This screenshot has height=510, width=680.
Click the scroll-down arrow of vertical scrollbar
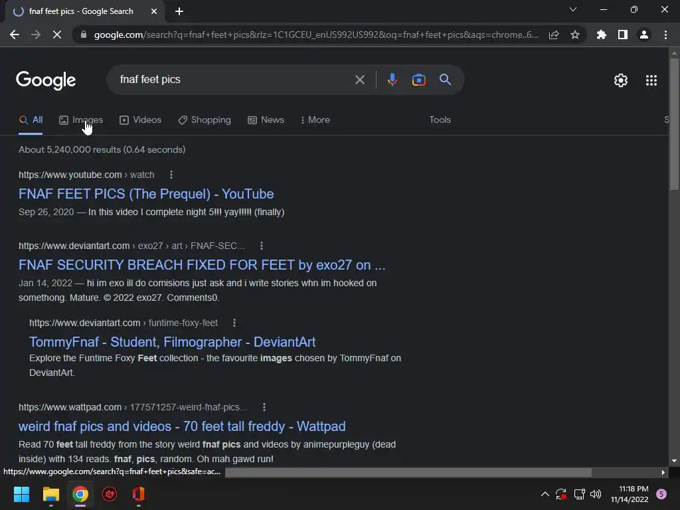coord(674,461)
